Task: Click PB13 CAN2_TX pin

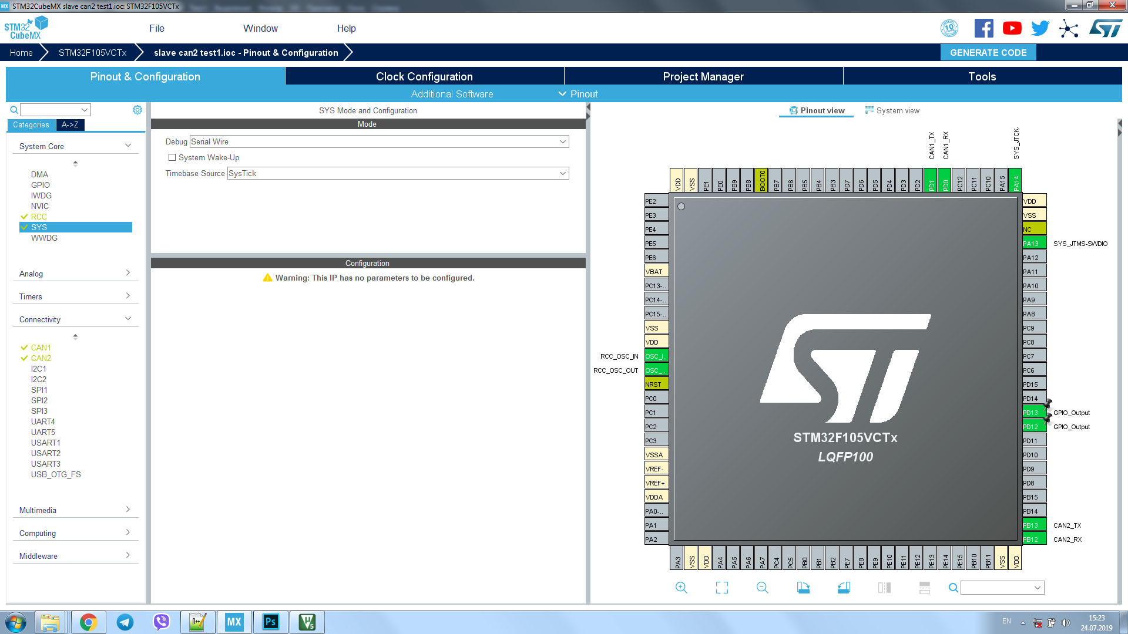Action: tap(1034, 525)
